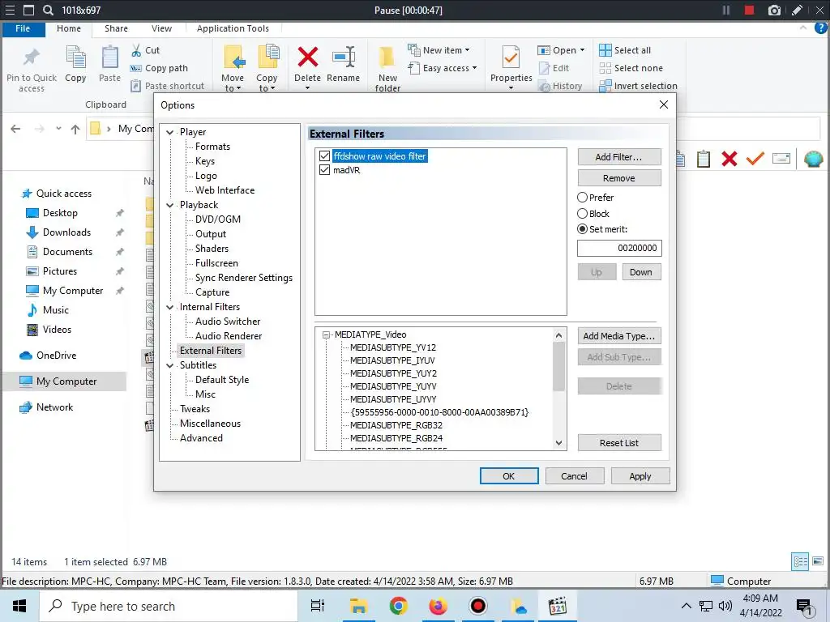
Task: Click the Paste ribbon icon
Action: (x=109, y=58)
